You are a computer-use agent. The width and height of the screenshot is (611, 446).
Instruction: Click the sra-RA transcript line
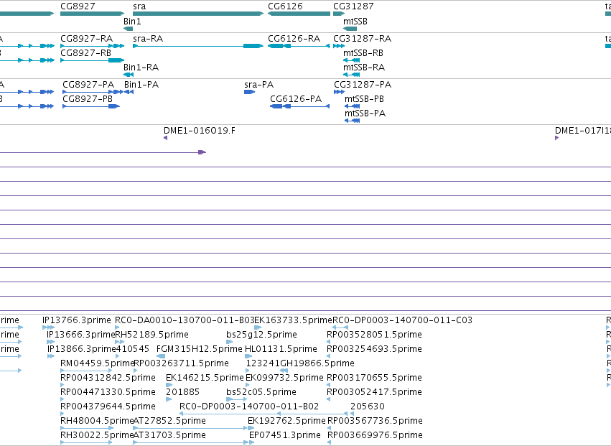pos(198,46)
